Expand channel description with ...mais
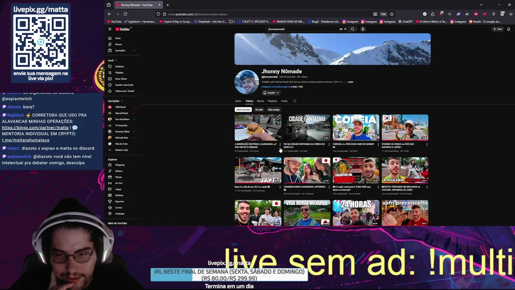The height and width of the screenshot is (290, 515). click(350, 82)
